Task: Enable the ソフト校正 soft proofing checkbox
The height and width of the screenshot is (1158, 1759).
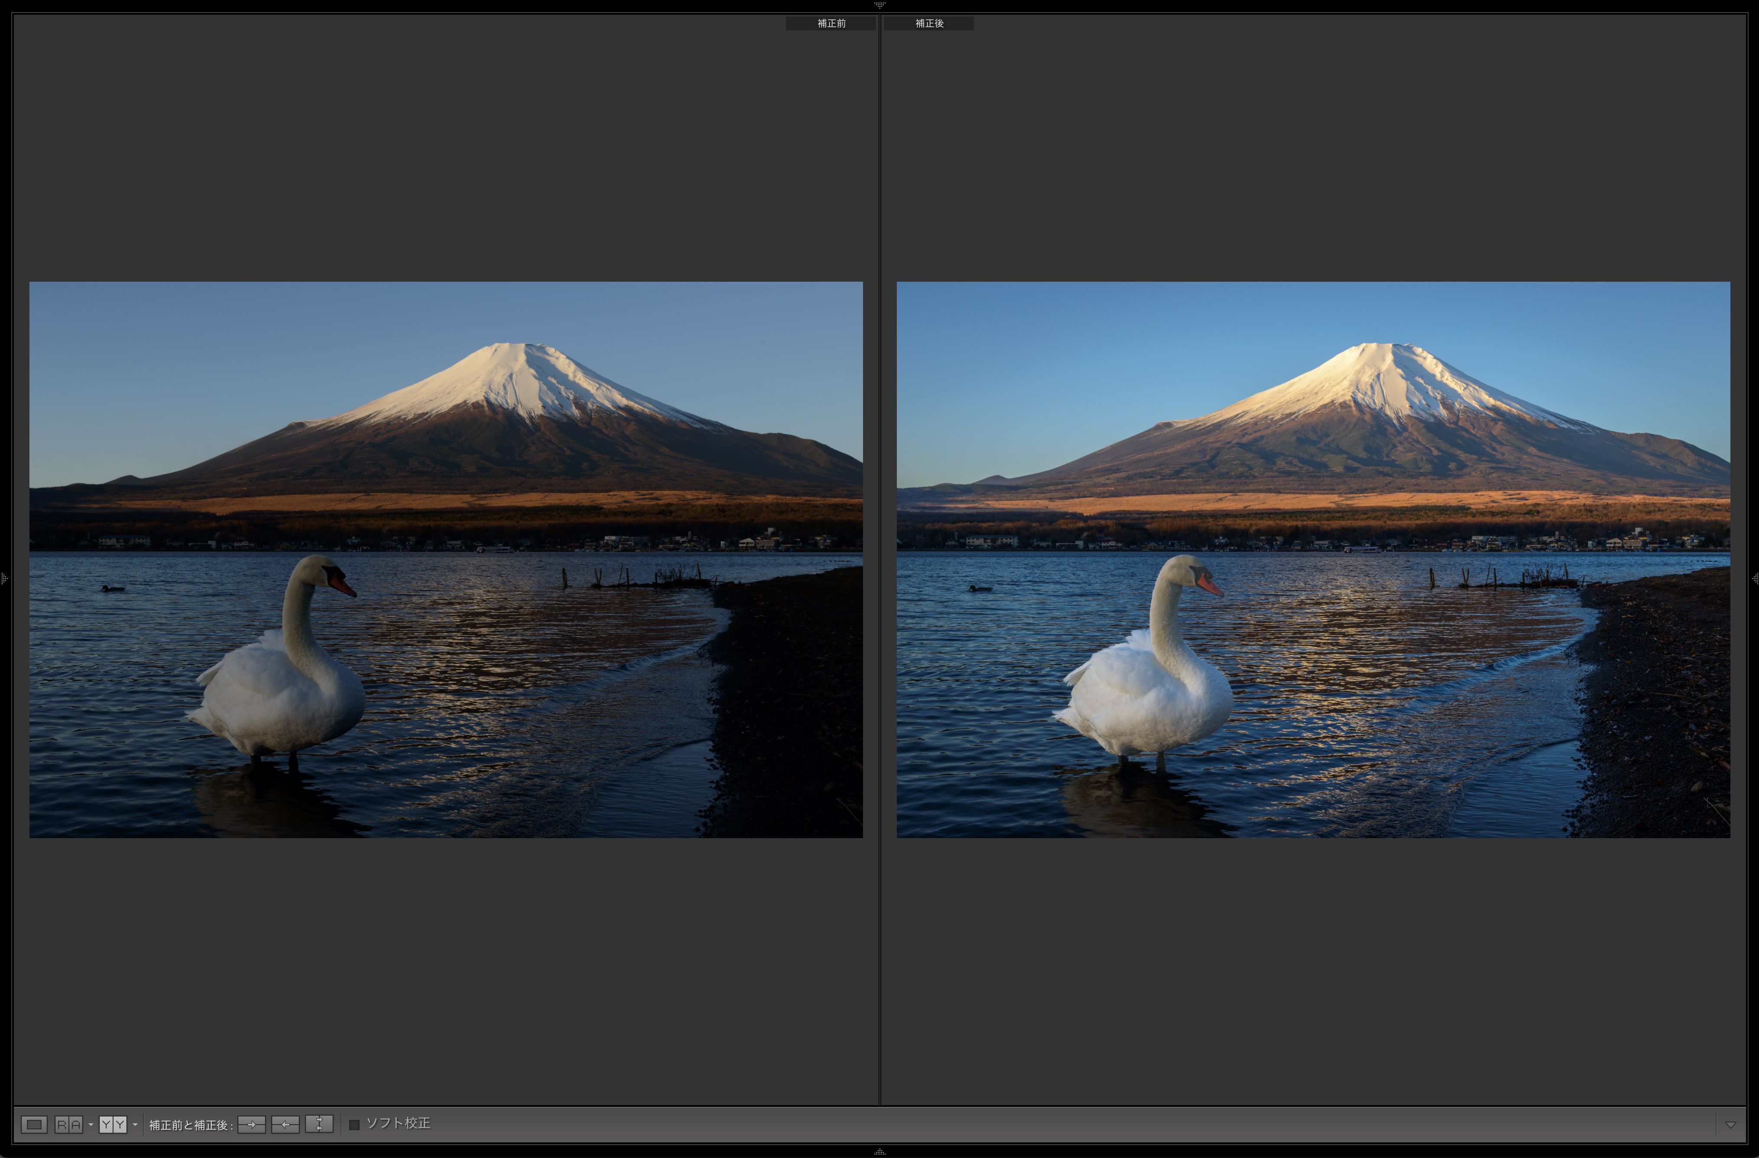Action: tap(354, 1125)
